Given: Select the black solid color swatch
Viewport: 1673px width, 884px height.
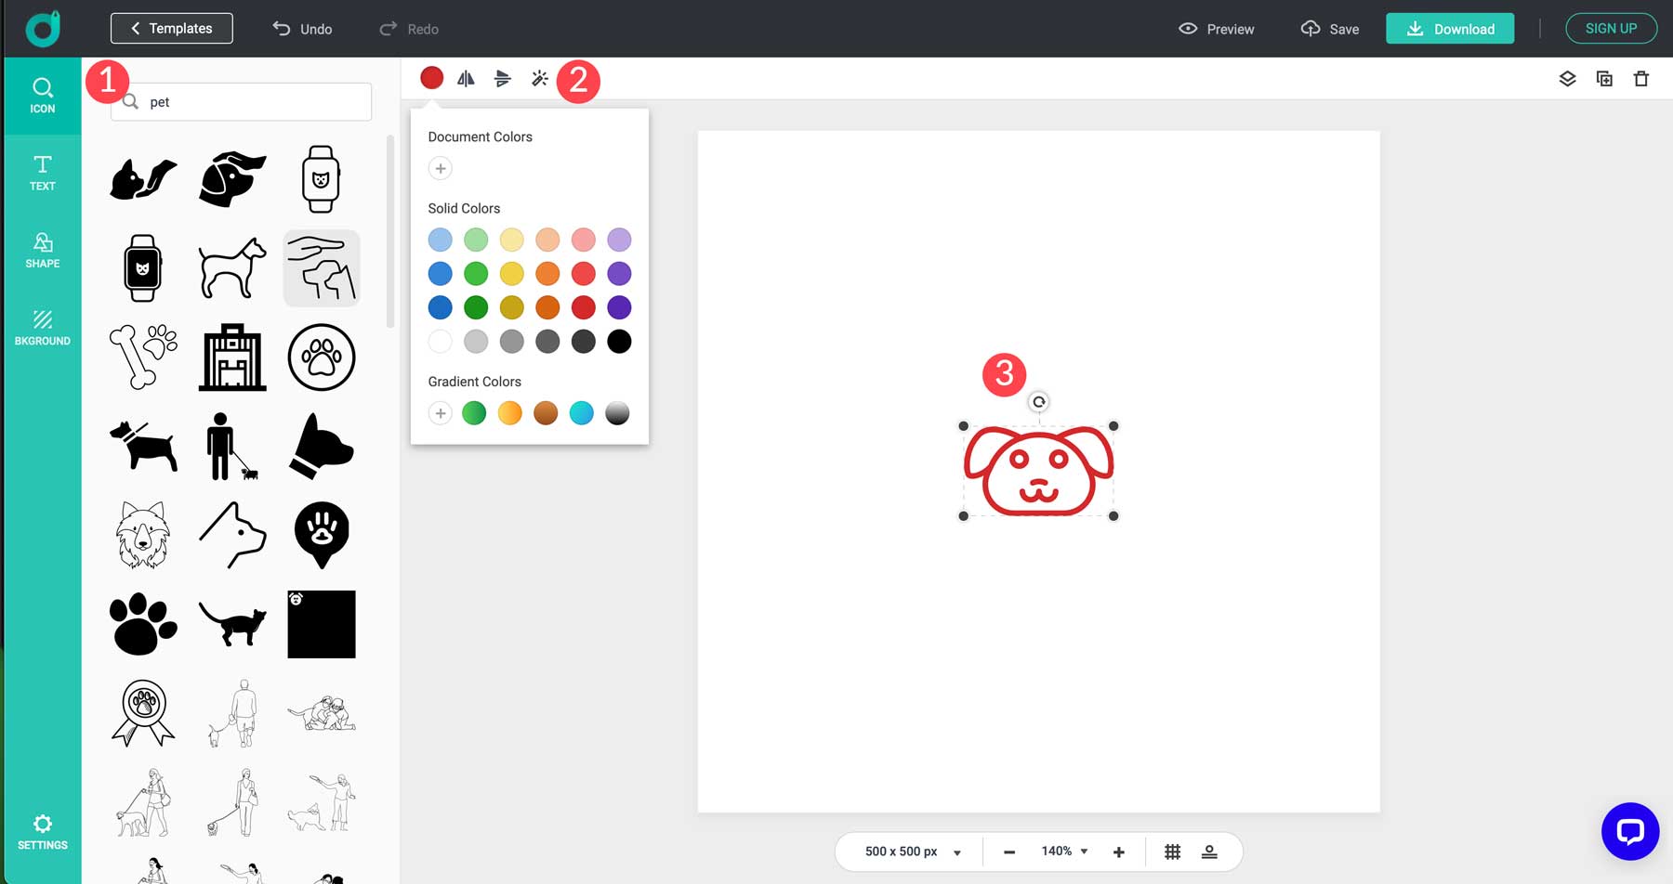Looking at the screenshot, I should pos(619,341).
